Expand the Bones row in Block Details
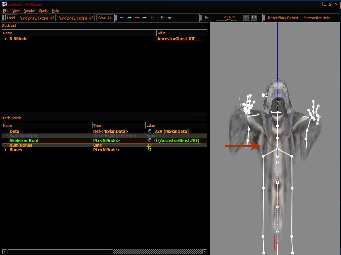341x255 pixels. 5,150
